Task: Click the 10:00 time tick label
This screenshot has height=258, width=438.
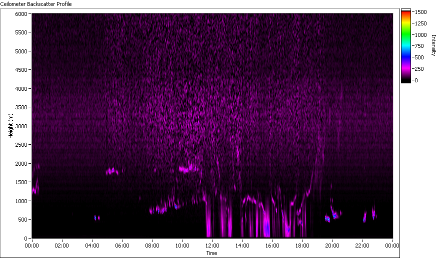Action: click(x=182, y=246)
